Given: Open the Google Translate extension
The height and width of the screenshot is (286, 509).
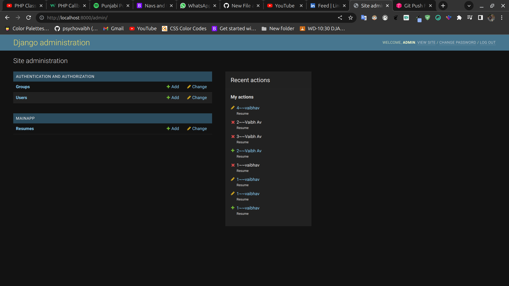Looking at the screenshot, I should coord(364,17).
